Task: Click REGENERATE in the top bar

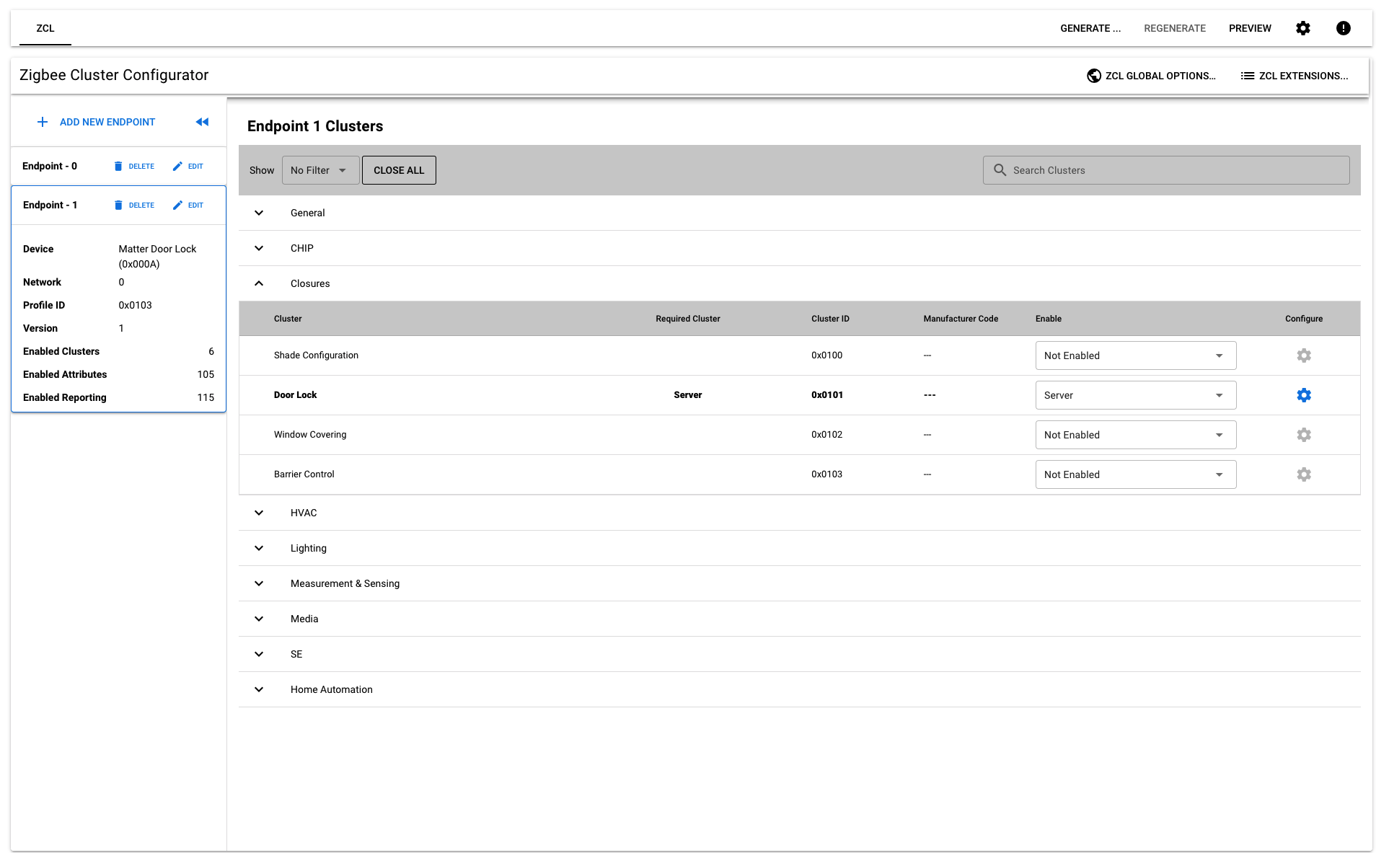Action: pyautogui.click(x=1174, y=28)
